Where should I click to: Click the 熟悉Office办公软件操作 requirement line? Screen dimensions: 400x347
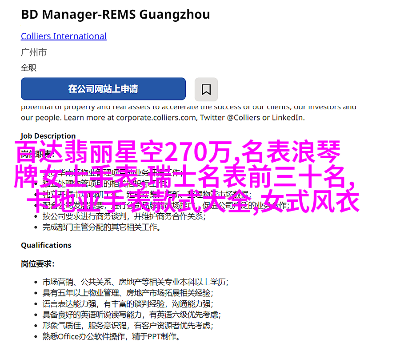(x=112, y=336)
